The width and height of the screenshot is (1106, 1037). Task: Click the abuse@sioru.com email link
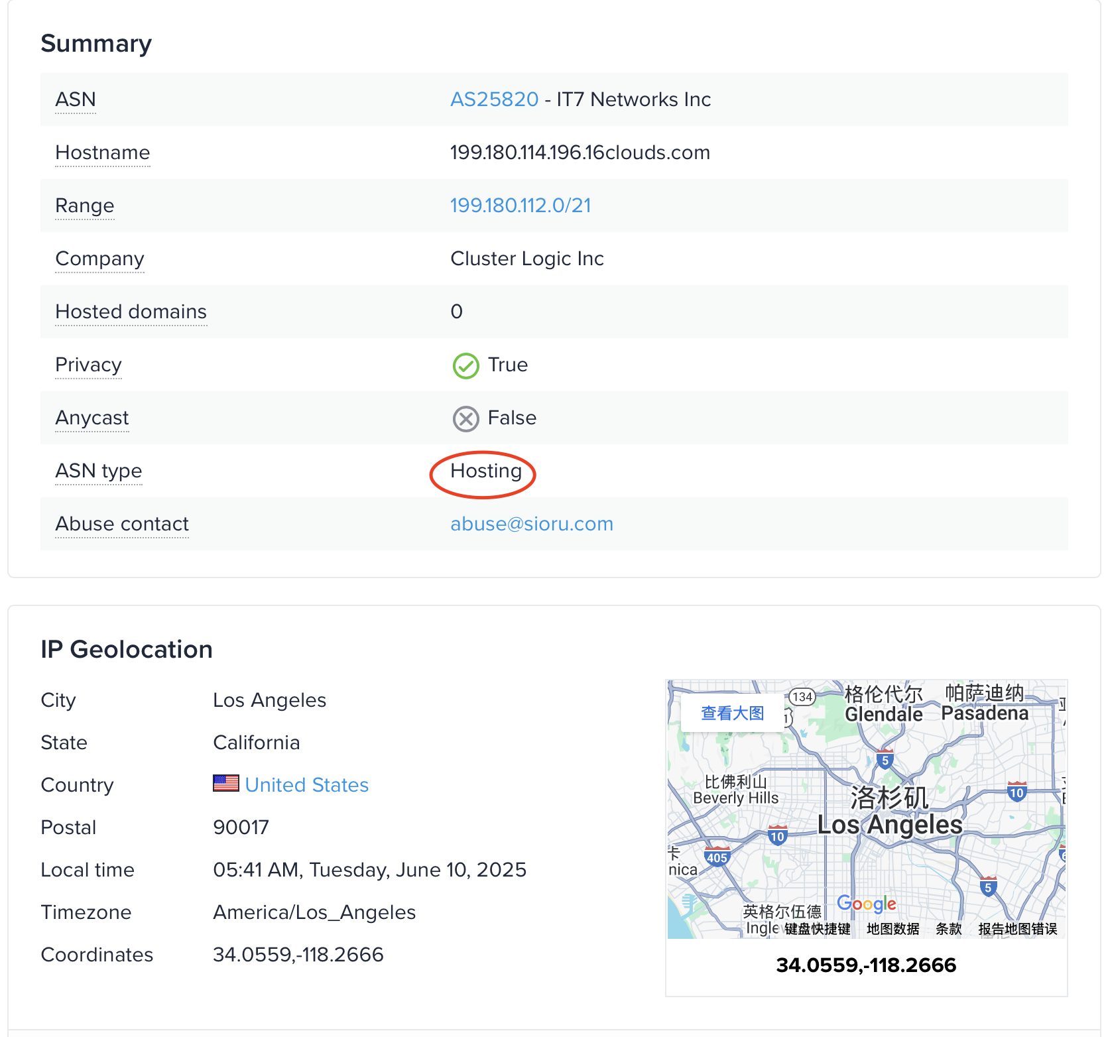coord(531,524)
